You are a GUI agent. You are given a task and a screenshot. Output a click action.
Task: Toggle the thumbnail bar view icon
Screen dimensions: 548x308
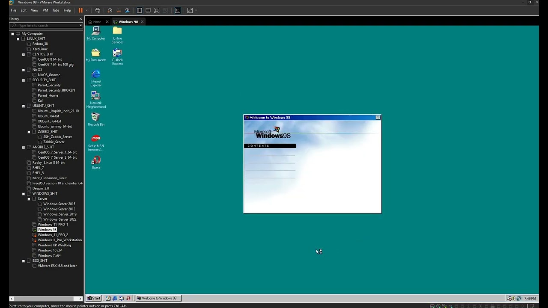point(148,10)
